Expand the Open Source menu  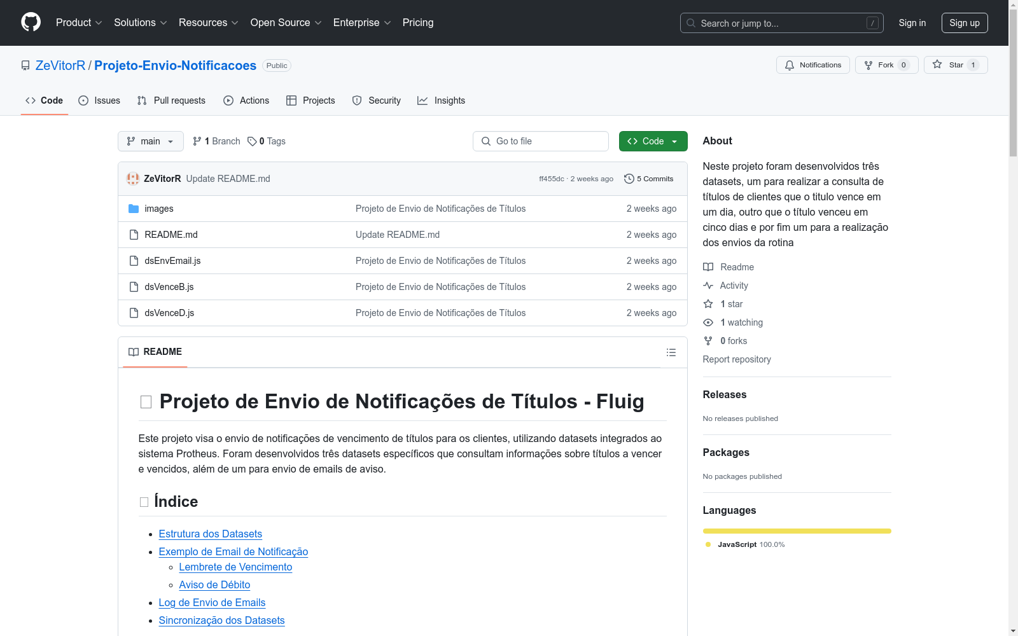286,22
